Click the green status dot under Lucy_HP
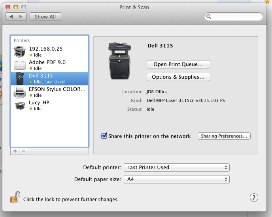272x217 pixels. (31, 109)
